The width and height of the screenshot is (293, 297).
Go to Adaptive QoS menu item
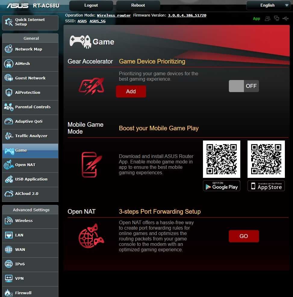tap(30, 121)
